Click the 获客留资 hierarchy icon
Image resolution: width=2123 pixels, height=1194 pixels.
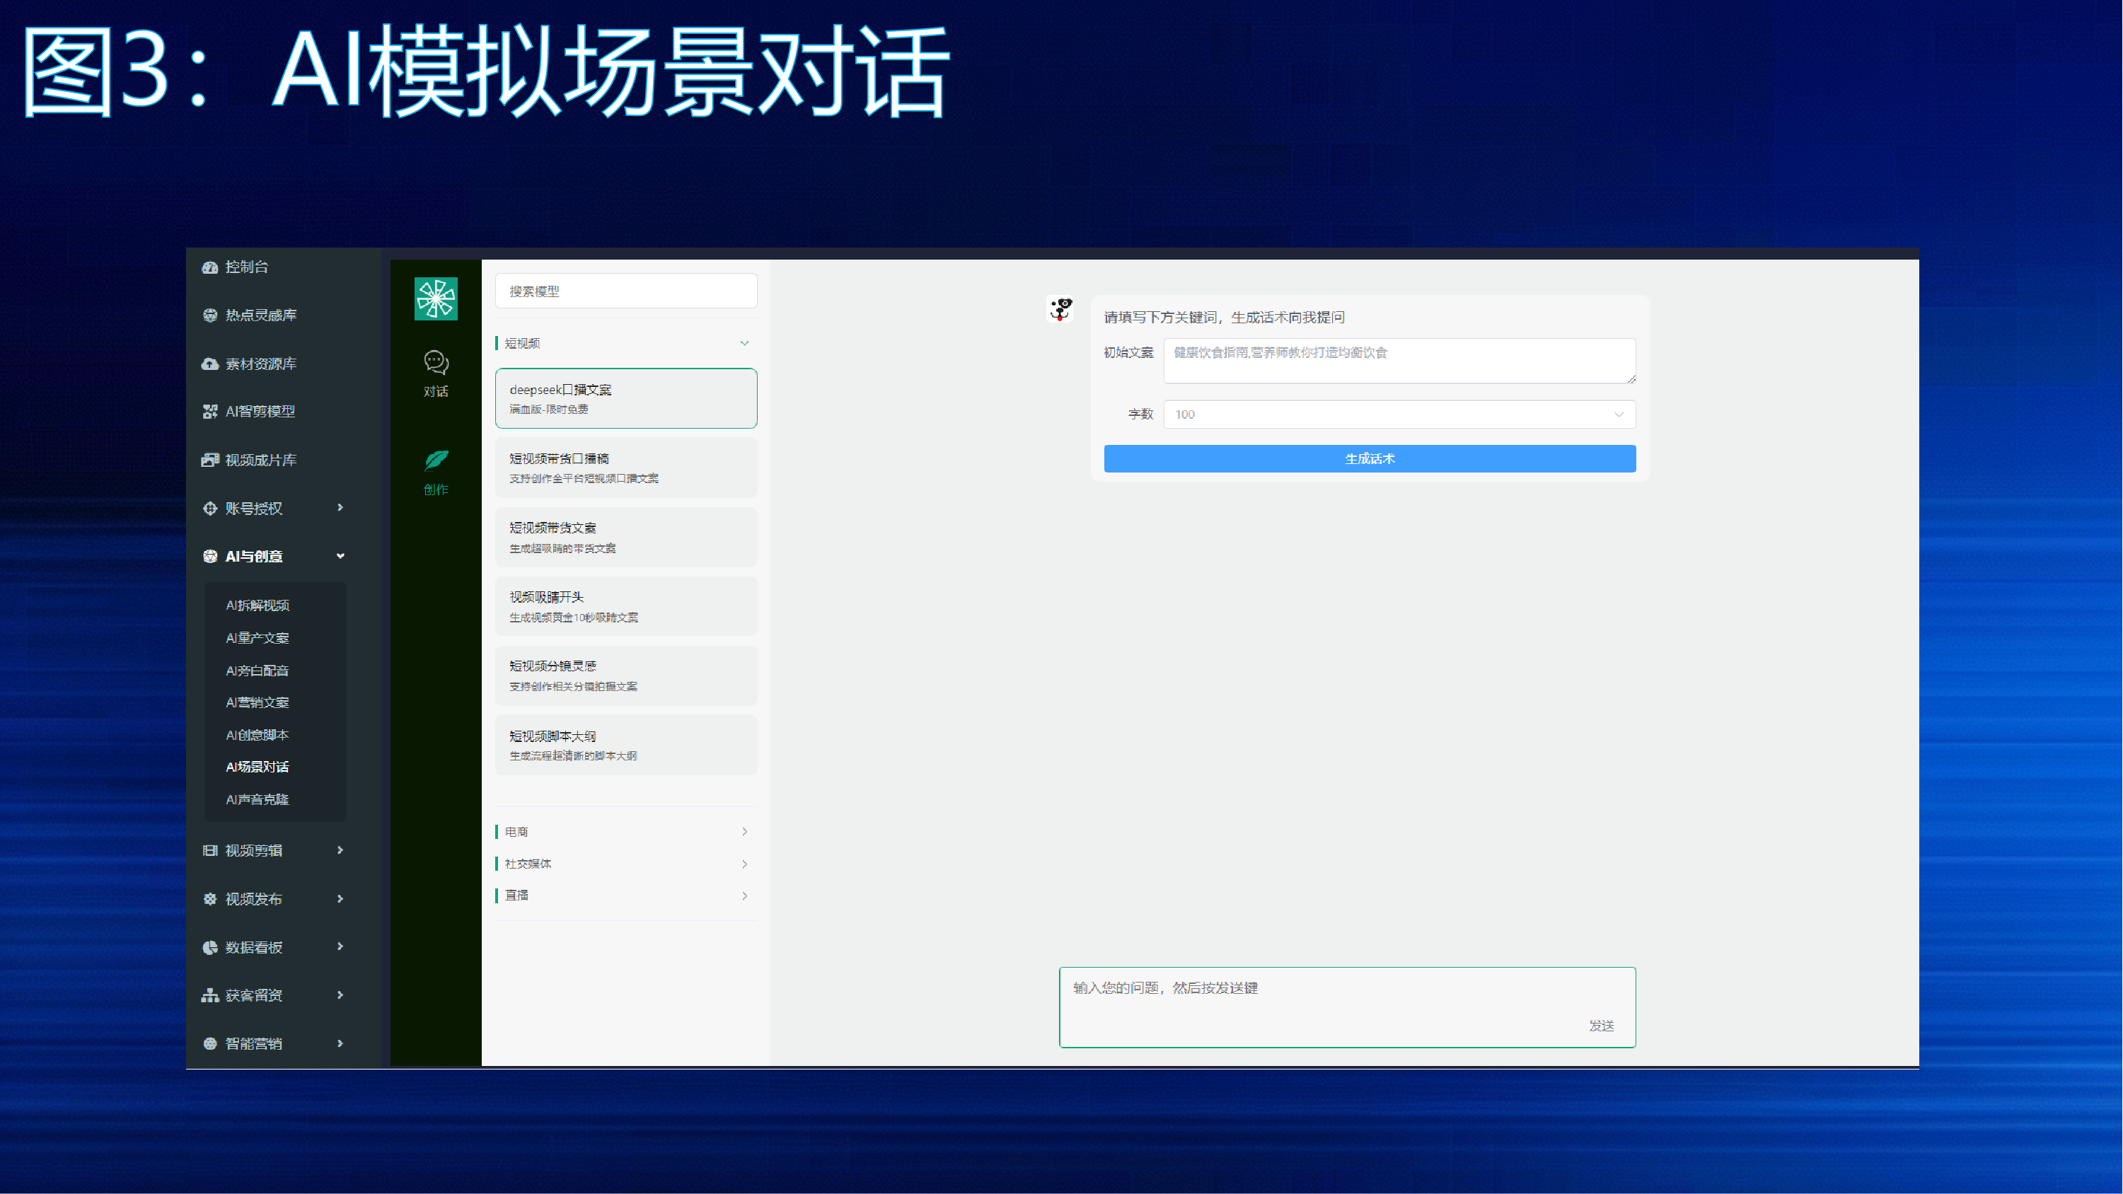209,995
